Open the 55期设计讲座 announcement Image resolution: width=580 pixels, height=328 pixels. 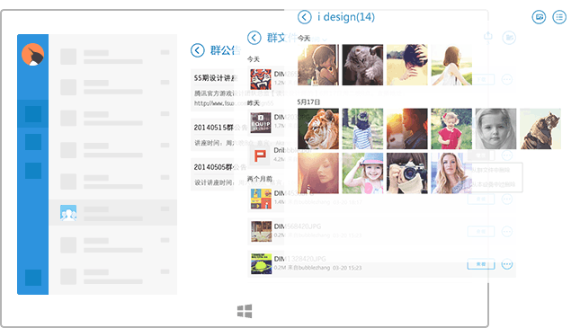coord(216,77)
